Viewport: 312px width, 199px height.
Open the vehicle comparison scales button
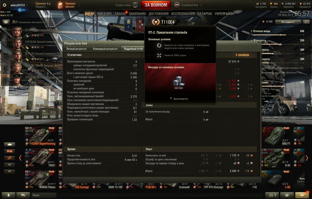[272, 195]
